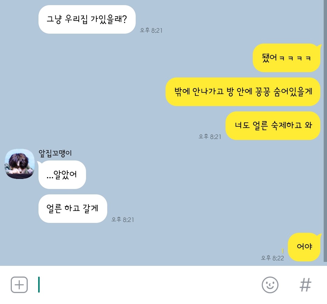
Task: Open the emoticon picker smiley icon
Action: click(270, 285)
